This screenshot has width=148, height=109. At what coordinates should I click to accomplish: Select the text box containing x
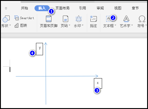98,83
